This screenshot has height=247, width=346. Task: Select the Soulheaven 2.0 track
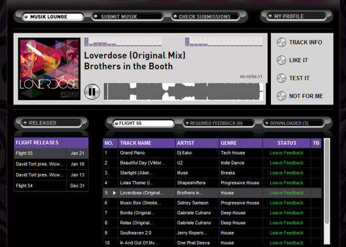point(136,233)
